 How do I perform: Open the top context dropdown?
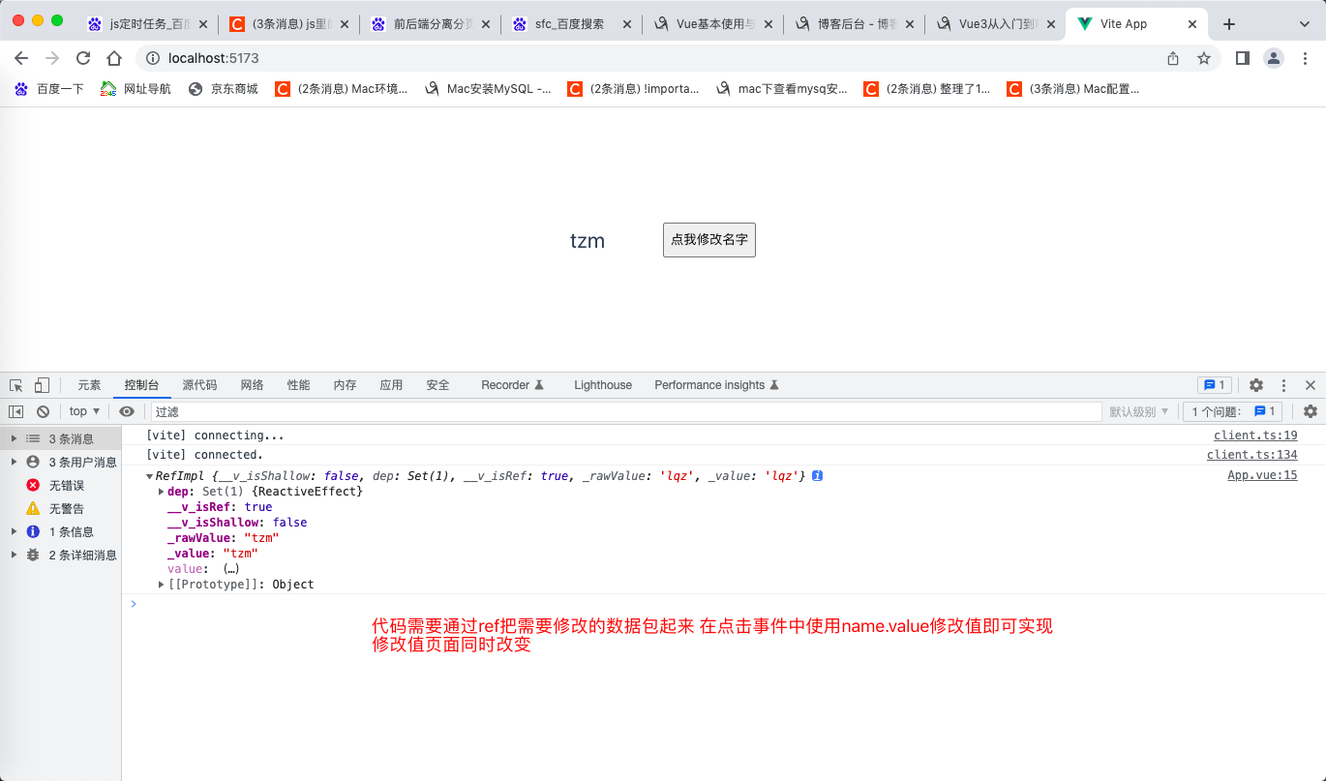pyautogui.click(x=85, y=411)
